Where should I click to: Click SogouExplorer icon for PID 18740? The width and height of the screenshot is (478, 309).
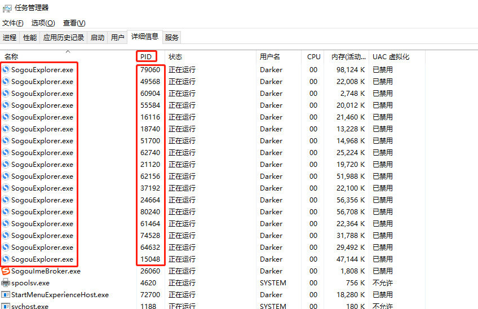tap(6, 129)
